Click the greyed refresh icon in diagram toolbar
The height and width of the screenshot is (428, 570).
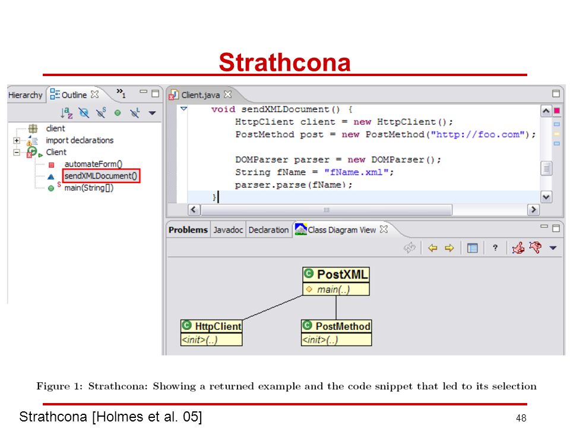[409, 248]
